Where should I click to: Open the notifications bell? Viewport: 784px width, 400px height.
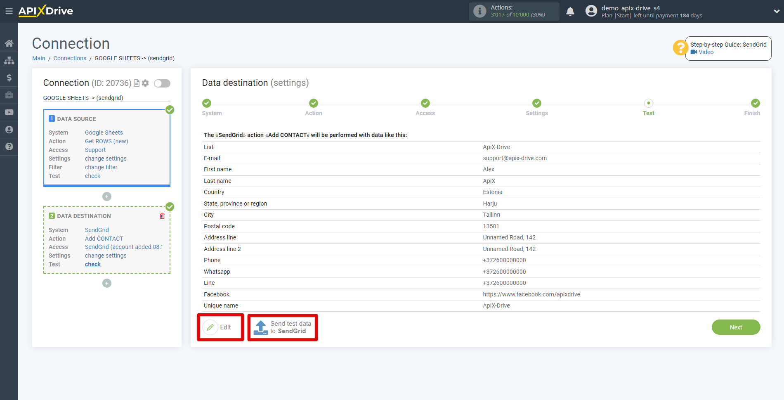tap(570, 12)
